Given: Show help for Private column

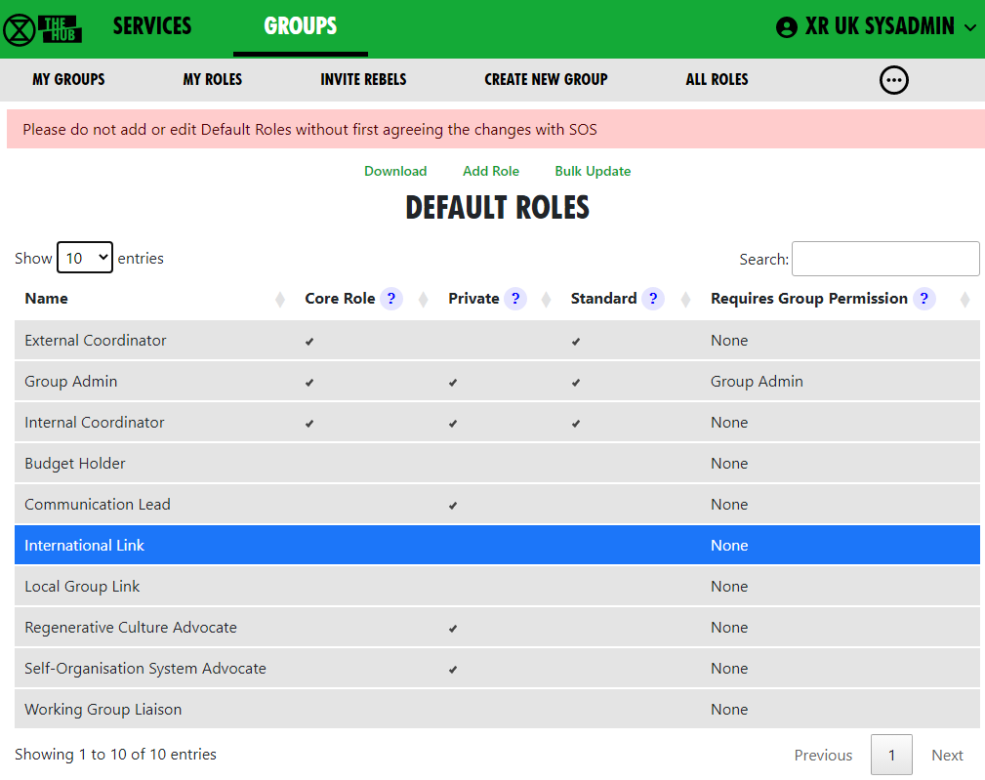Looking at the screenshot, I should pyautogui.click(x=515, y=299).
